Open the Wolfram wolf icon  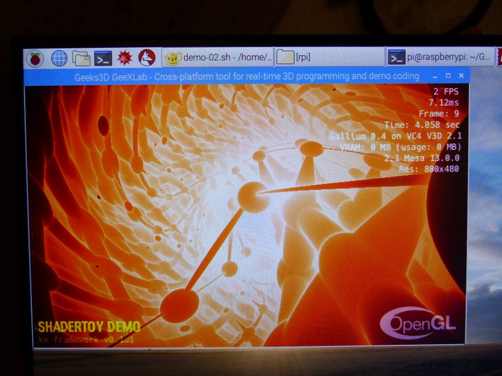click(x=147, y=58)
